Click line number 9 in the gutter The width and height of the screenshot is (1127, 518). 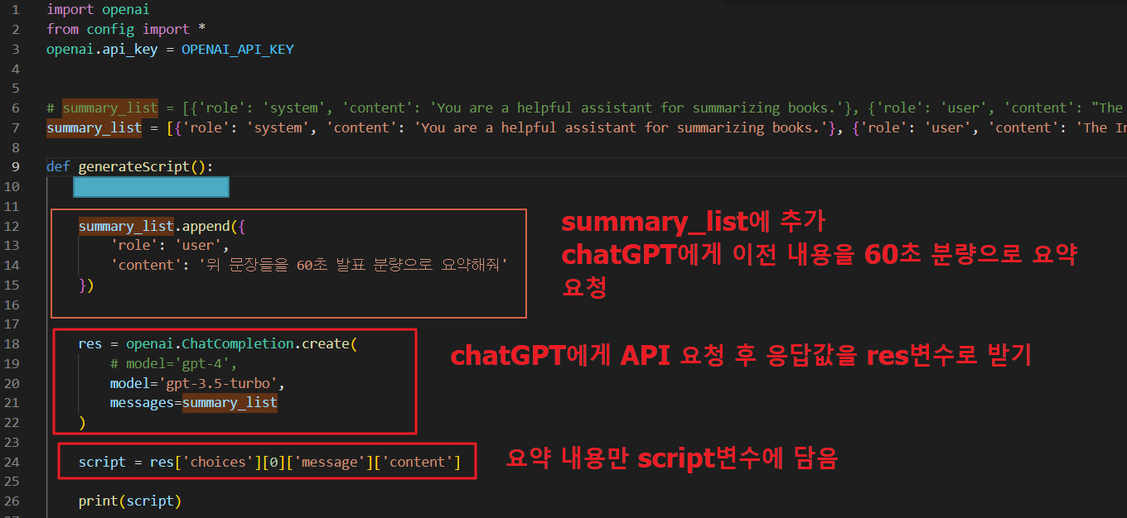coord(16,166)
